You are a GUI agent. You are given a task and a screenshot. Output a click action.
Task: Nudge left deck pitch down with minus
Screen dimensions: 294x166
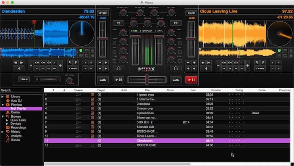tap(100, 63)
